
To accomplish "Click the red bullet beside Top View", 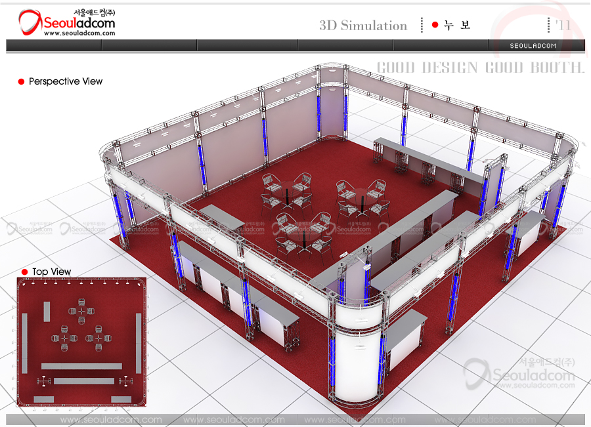I will coord(25,272).
